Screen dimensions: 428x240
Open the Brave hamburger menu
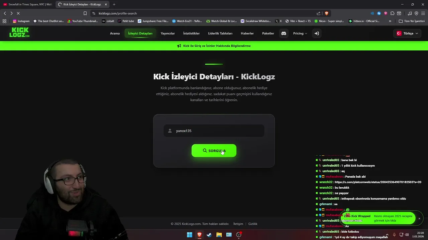423,13
